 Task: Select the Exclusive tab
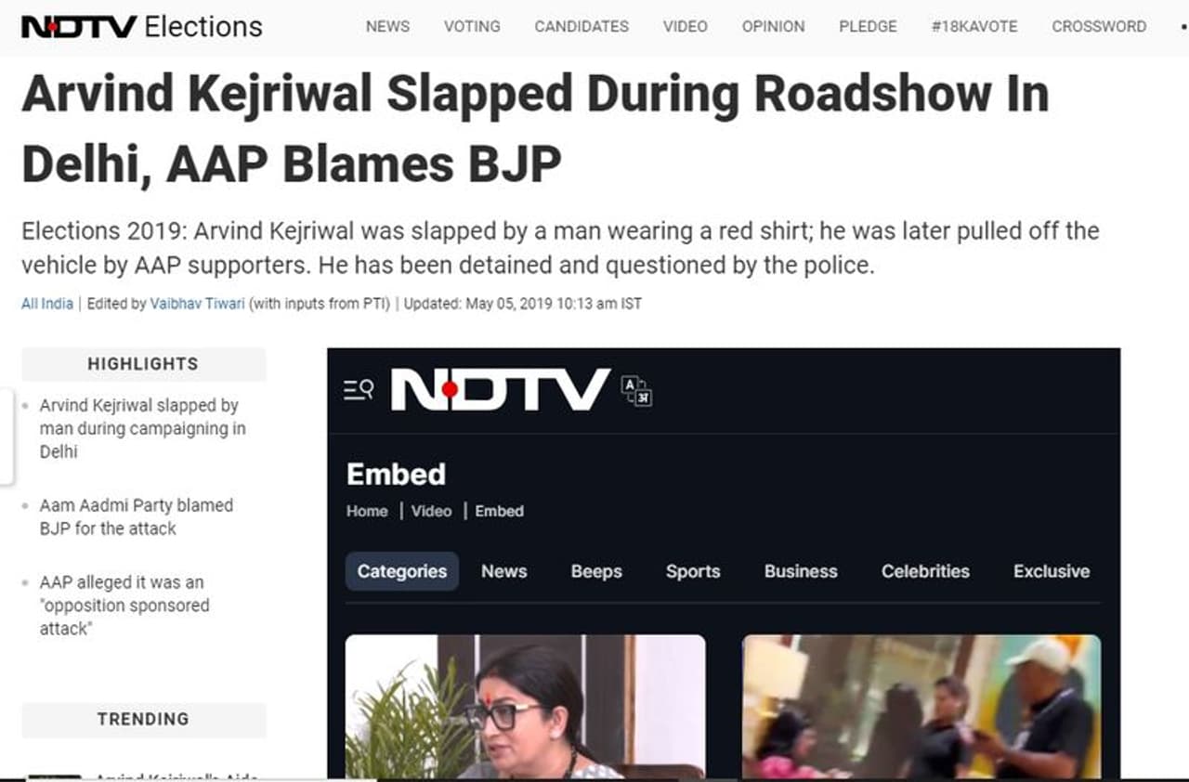[x=1052, y=571]
